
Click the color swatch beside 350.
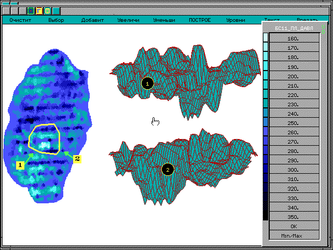pos(266,216)
